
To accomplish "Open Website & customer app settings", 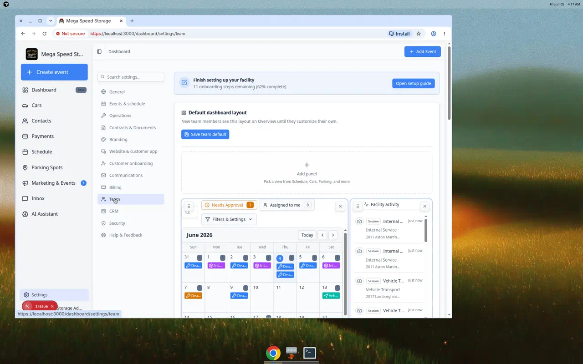I will tap(131, 152).
